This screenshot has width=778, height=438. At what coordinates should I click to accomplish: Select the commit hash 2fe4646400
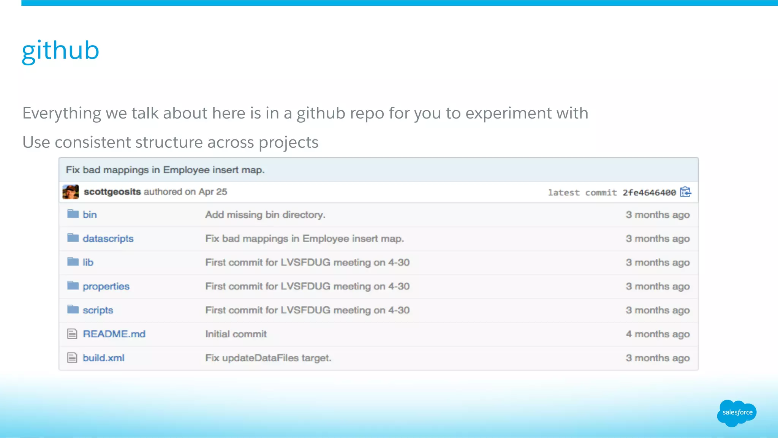(649, 193)
